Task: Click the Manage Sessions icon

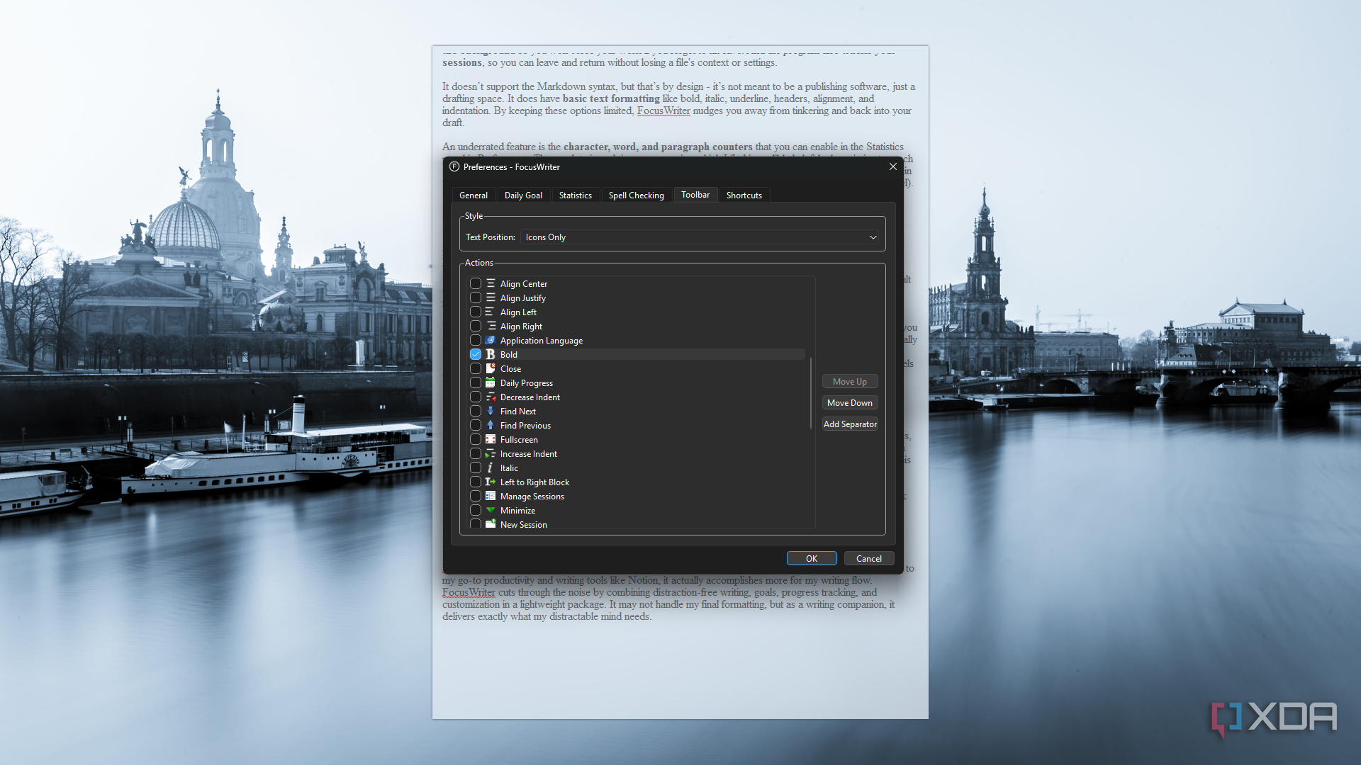Action: (491, 496)
